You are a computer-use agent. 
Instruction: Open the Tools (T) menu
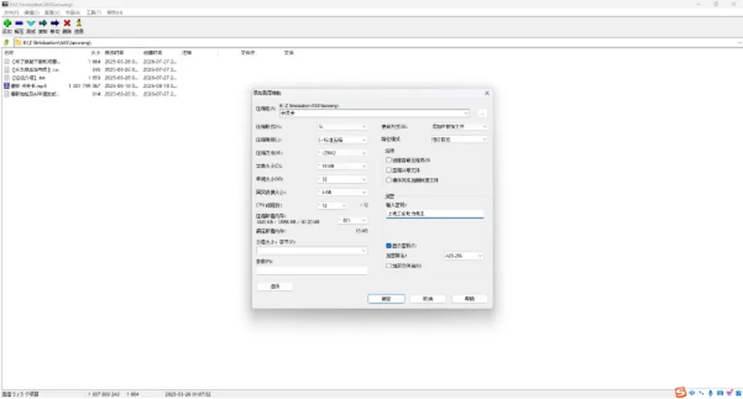pos(94,12)
